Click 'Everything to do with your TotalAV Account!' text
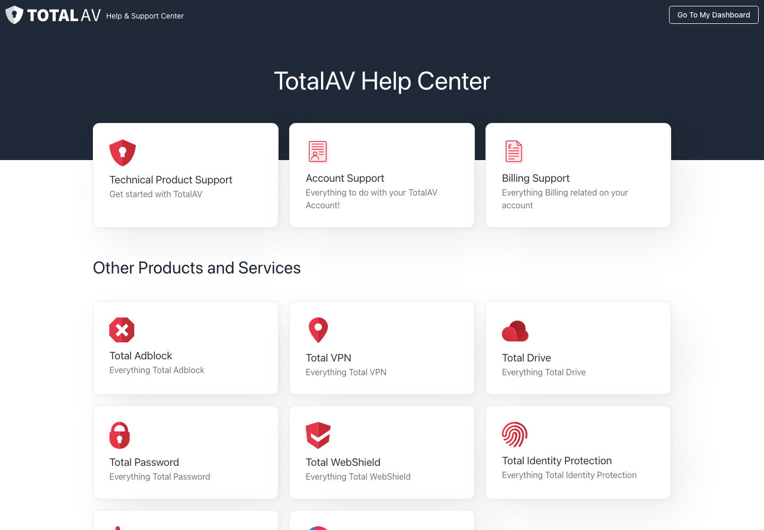764x530 pixels. point(371,199)
